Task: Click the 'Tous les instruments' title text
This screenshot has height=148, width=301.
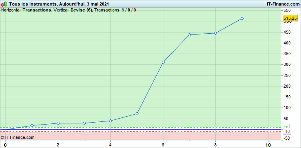Action: 33,4
